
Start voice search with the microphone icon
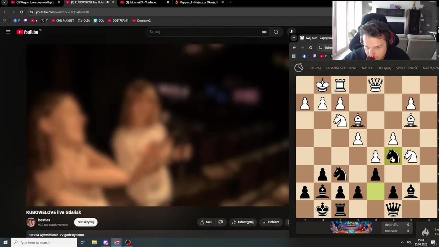click(x=292, y=32)
